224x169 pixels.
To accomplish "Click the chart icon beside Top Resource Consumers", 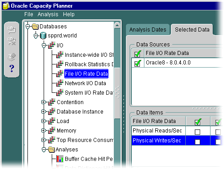I will (x=52, y=140).
